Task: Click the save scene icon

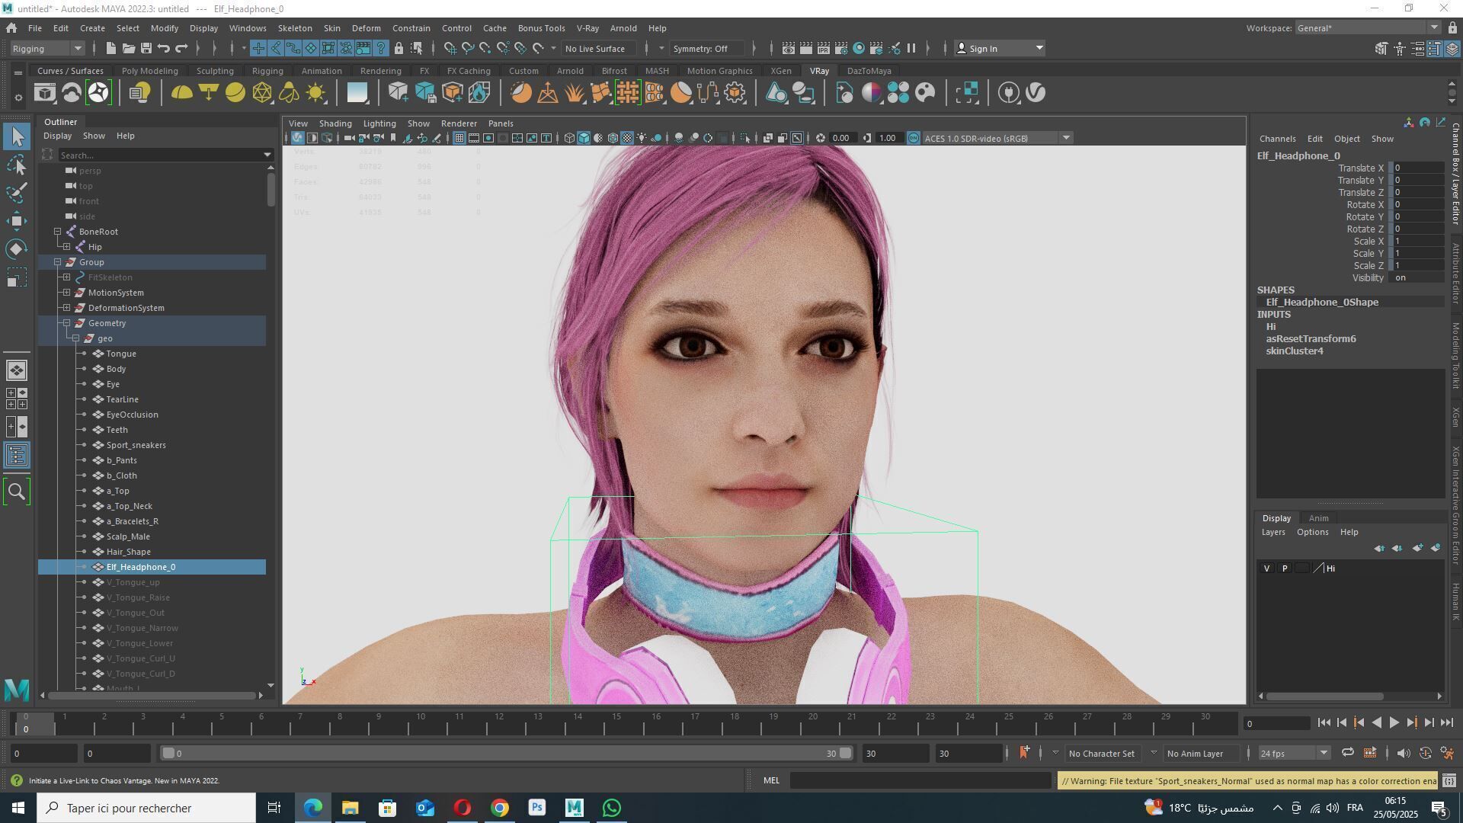Action: coord(146,48)
